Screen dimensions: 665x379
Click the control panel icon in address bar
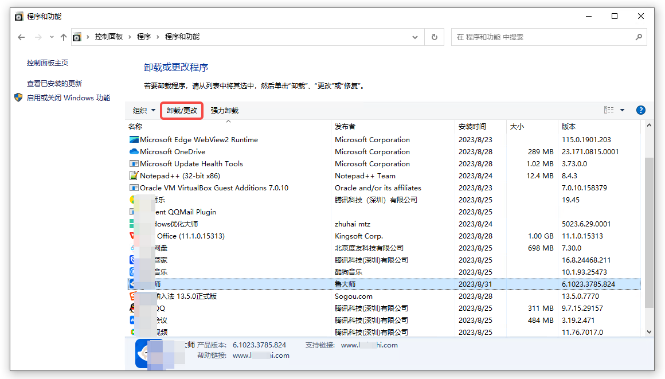point(77,37)
